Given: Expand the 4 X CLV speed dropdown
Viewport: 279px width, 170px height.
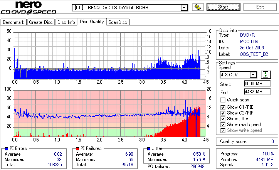Looking at the screenshot, I should pyautogui.click(x=253, y=74).
